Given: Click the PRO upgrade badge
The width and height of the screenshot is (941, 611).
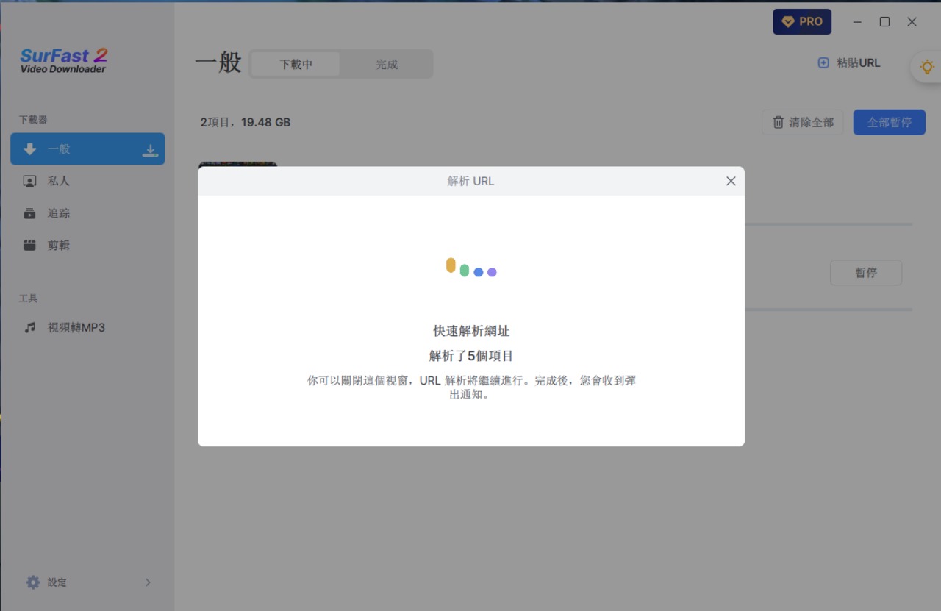Looking at the screenshot, I should pos(801,22).
